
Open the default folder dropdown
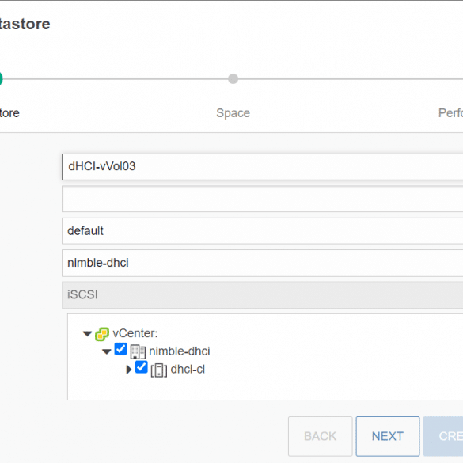(262, 231)
